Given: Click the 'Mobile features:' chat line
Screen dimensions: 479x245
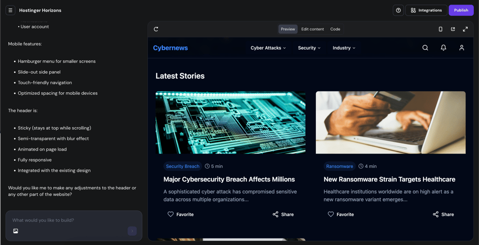Looking at the screenshot, I should click(25, 43).
